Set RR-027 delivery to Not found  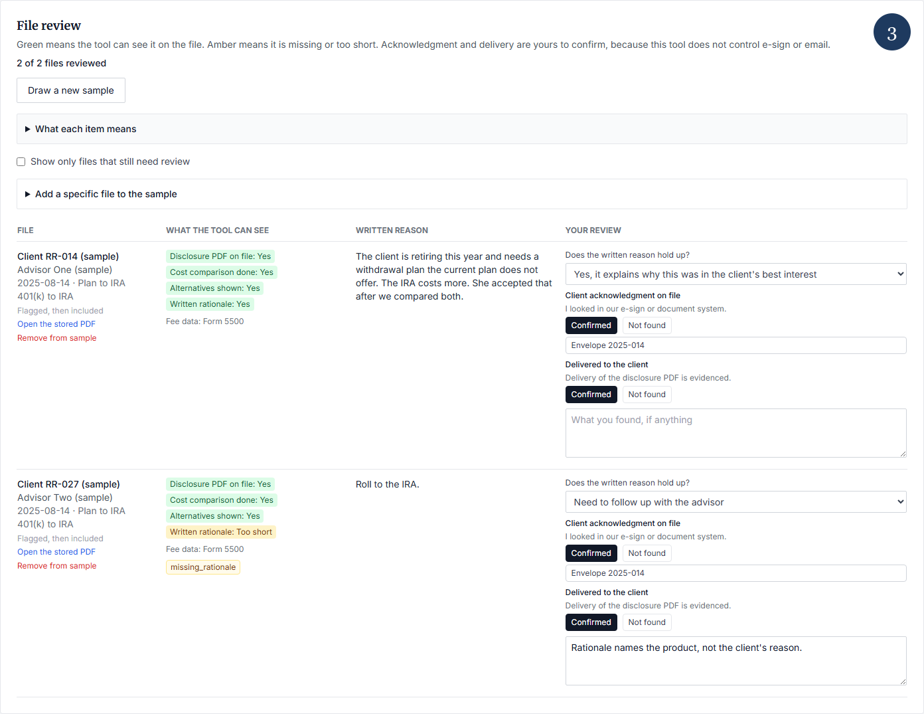647,622
